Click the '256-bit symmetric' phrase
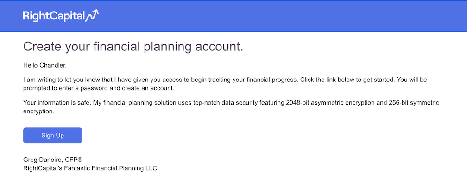The width and height of the screenshot is (467, 179). [x=414, y=103]
